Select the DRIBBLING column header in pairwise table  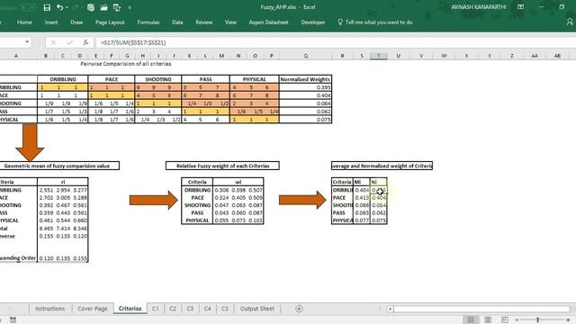[x=63, y=79]
